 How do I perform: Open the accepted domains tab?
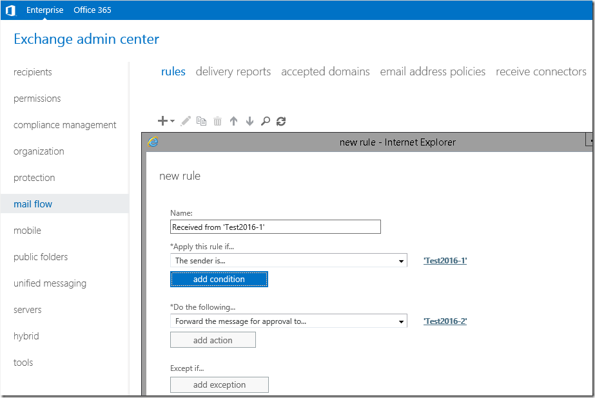[326, 71]
